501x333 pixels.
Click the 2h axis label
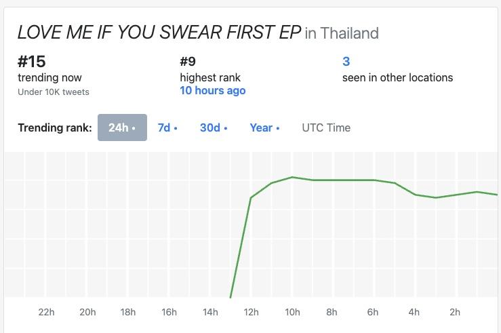455,312
